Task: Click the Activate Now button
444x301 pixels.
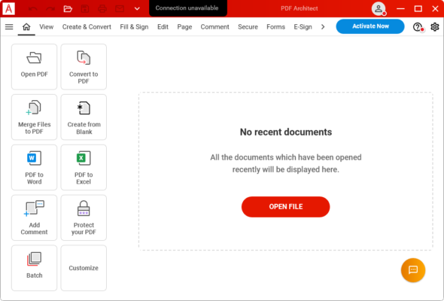Action: (370, 26)
